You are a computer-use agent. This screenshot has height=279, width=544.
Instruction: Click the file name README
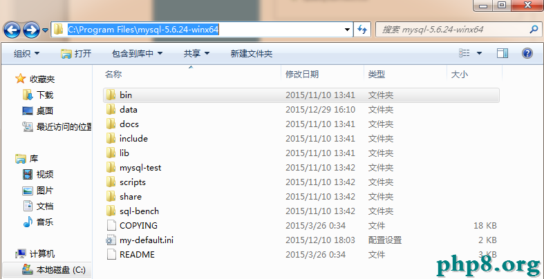click(137, 255)
